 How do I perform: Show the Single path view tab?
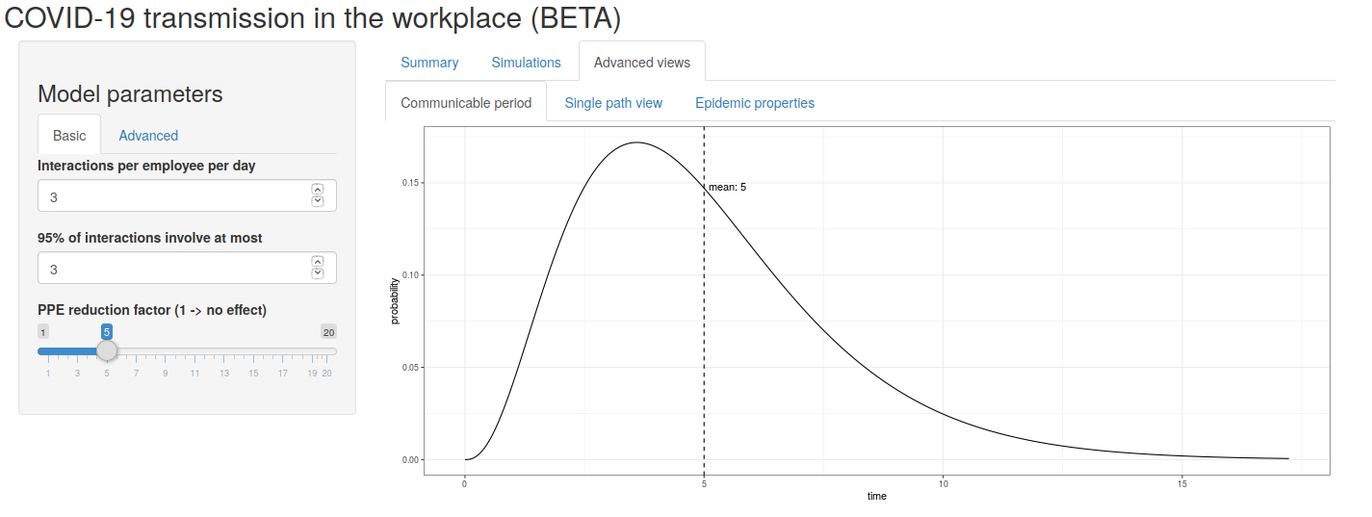click(613, 103)
